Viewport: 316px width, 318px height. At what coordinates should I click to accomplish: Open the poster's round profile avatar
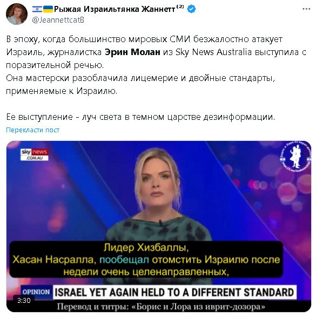(17, 14)
